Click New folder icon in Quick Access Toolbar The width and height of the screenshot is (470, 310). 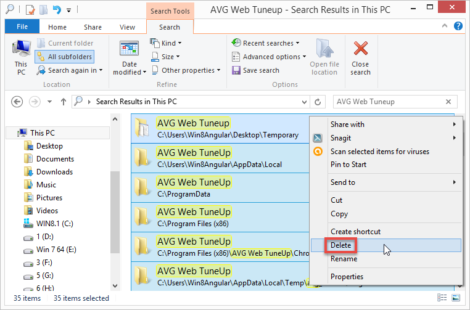pos(44,10)
